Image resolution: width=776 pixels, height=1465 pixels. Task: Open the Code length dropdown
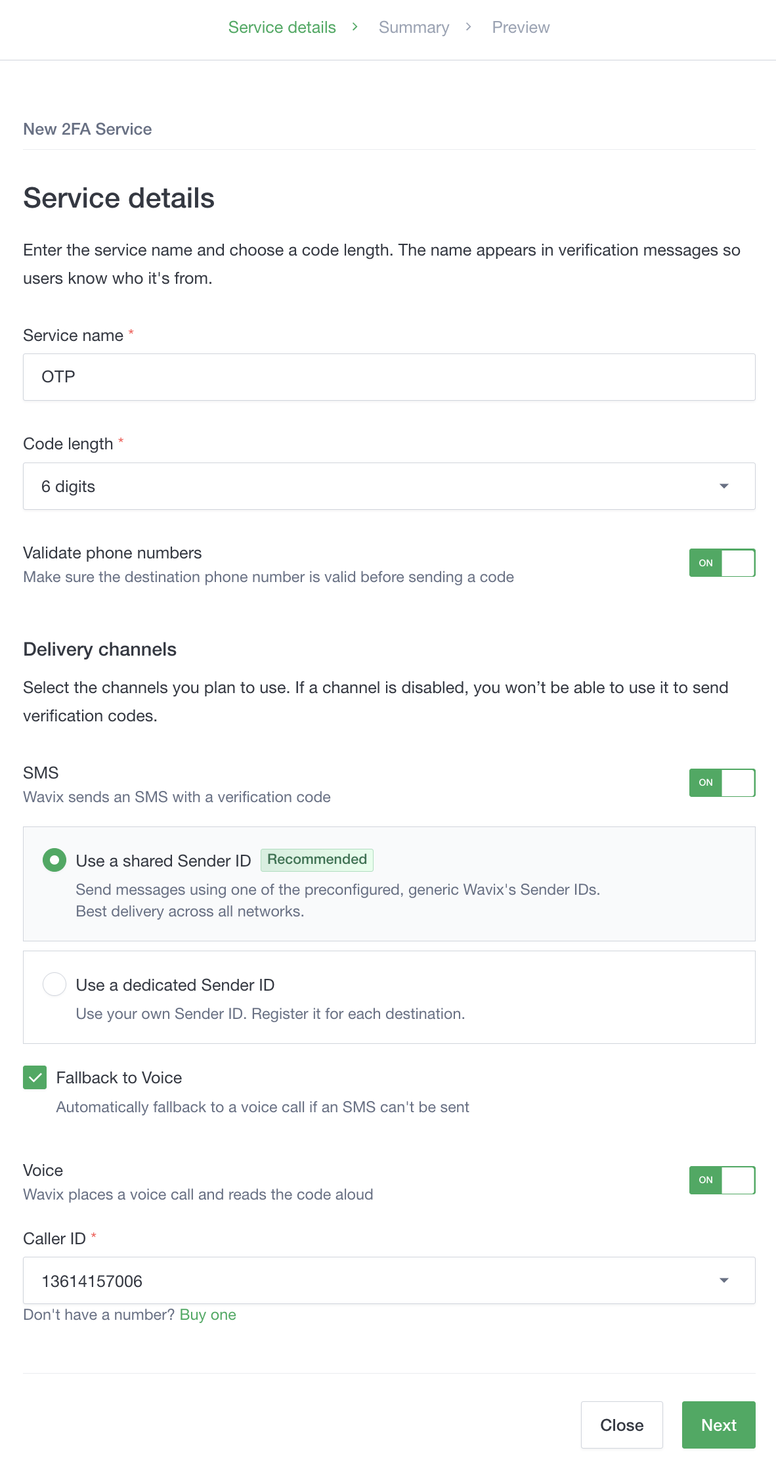point(389,485)
